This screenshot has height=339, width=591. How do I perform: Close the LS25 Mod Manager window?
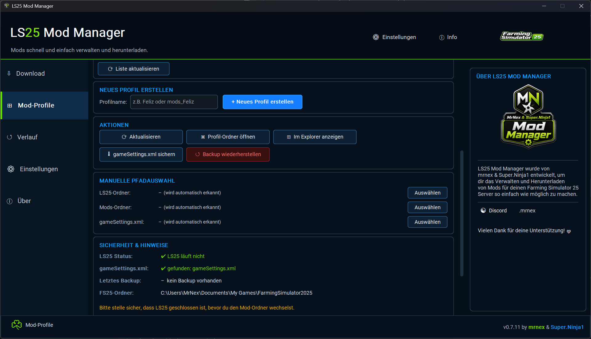(581, 6)
